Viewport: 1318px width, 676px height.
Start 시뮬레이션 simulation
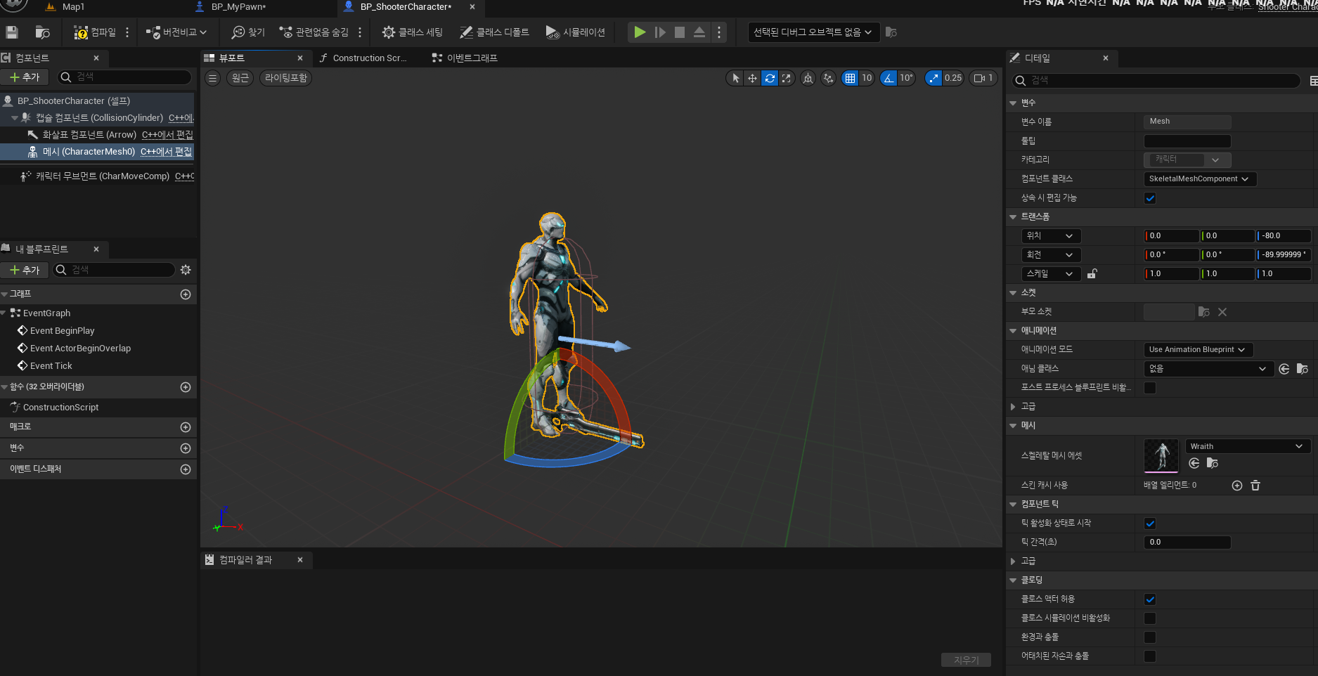575,32
